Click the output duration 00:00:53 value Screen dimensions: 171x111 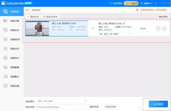108,30
